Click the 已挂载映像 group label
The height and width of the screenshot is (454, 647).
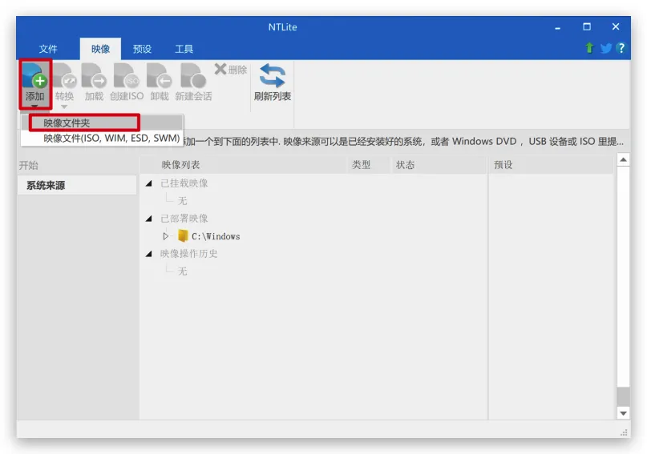(184, 183)
